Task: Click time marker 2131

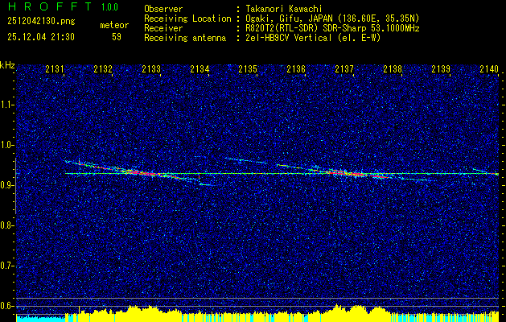Action: click(x=55, y=69)
